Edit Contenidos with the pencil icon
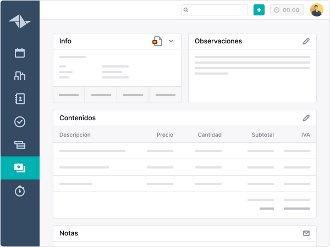This screenshot has width=330, height=247. 306,118
